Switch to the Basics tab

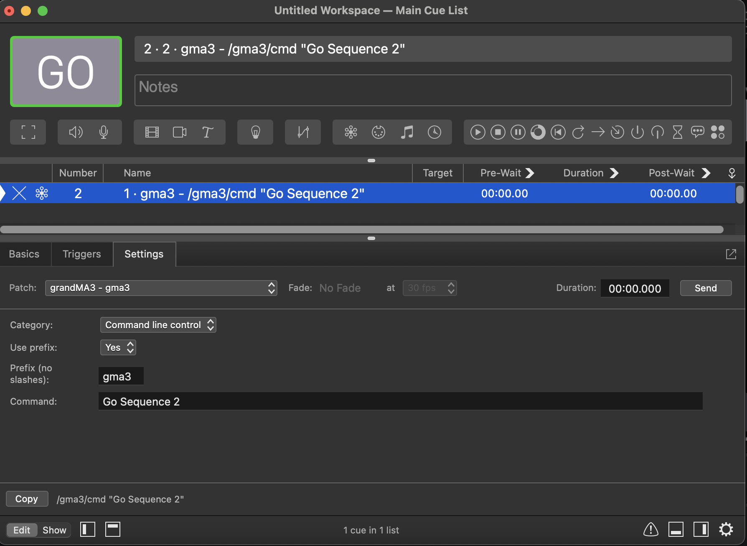[24, 254]
